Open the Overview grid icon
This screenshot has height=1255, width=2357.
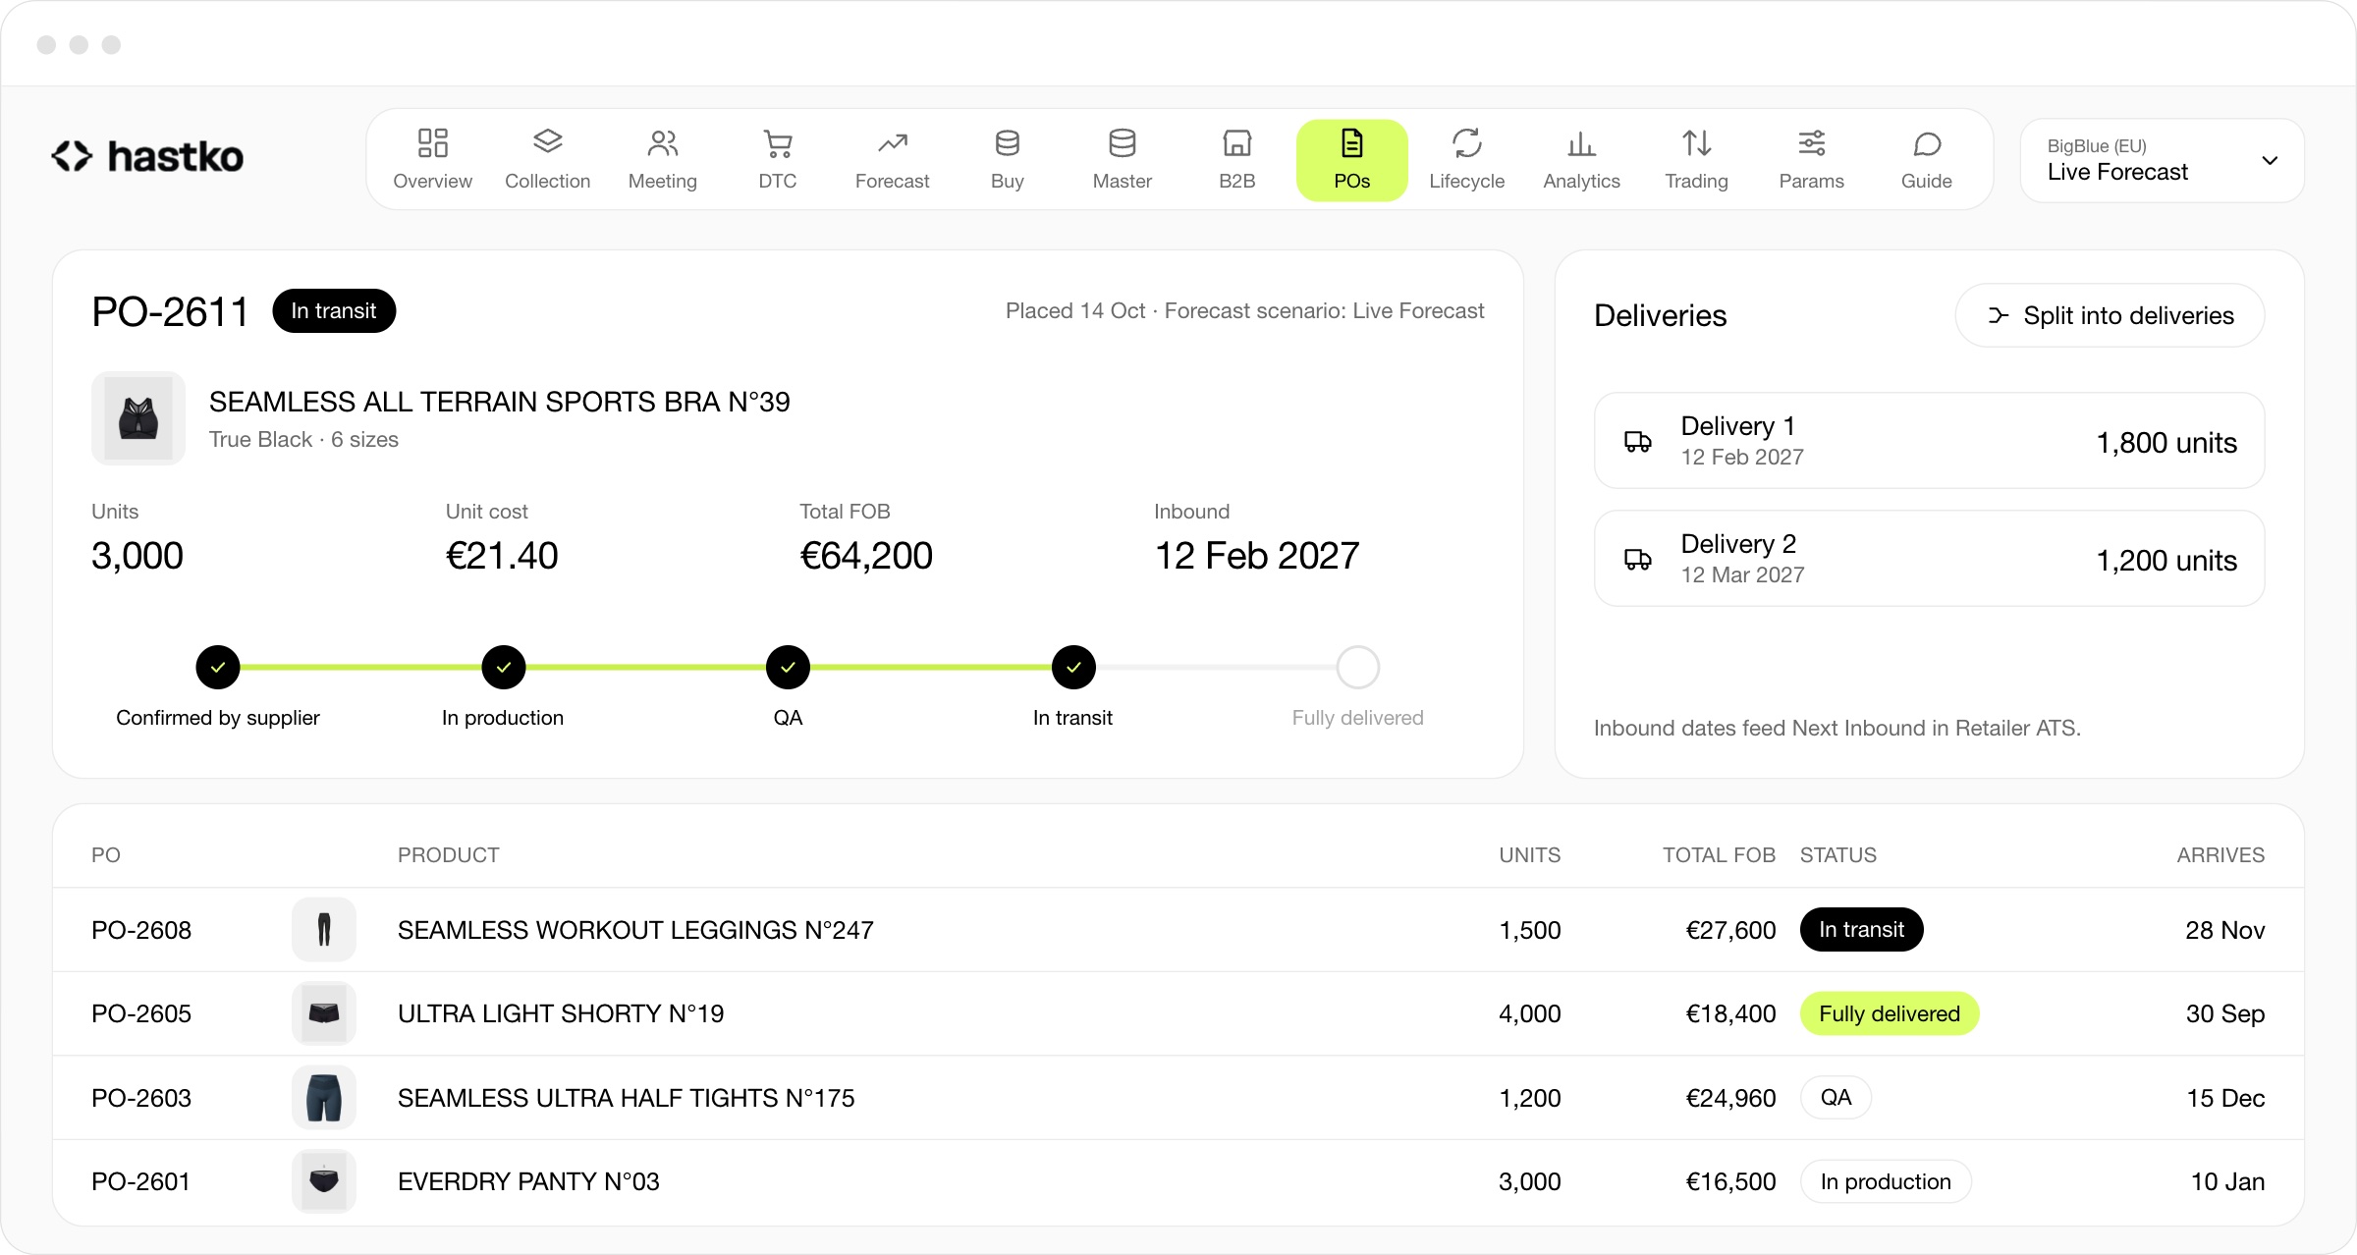(x=432, y=143)
